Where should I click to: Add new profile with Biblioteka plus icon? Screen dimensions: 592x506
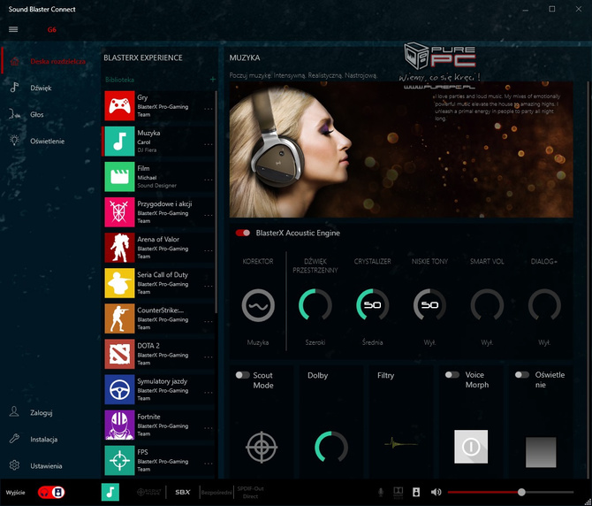pyautogui.click(x=213, y=80)
